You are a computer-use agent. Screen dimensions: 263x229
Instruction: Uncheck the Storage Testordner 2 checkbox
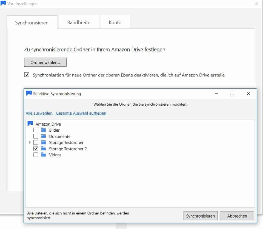(x=36, y=149)
